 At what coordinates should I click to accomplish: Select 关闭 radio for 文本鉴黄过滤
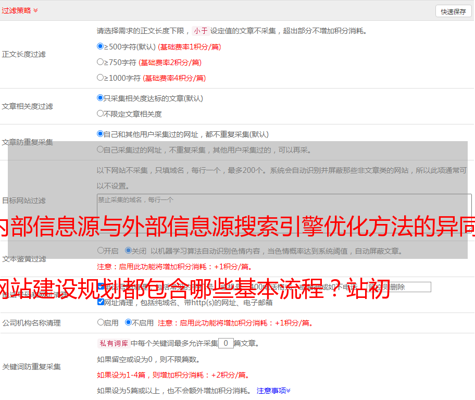point(129,251)
